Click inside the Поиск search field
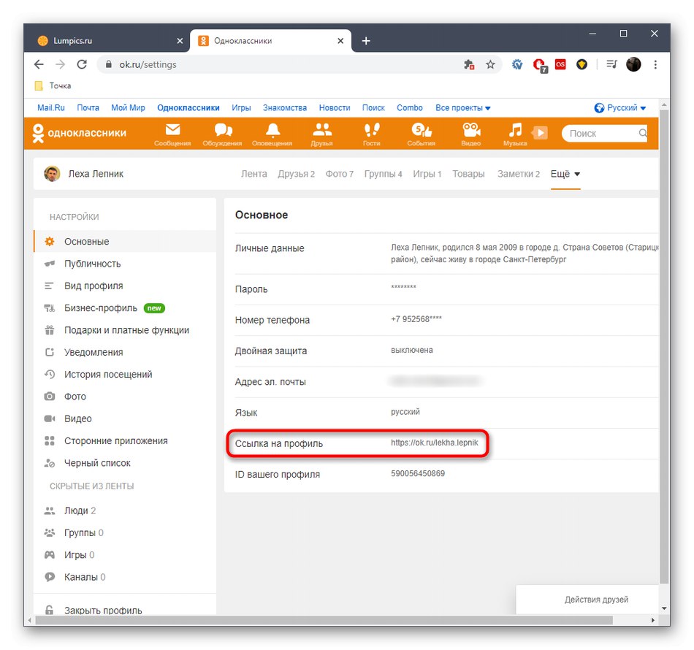 (x=603, y=133)
